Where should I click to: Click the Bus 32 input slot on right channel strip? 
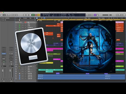11,54
